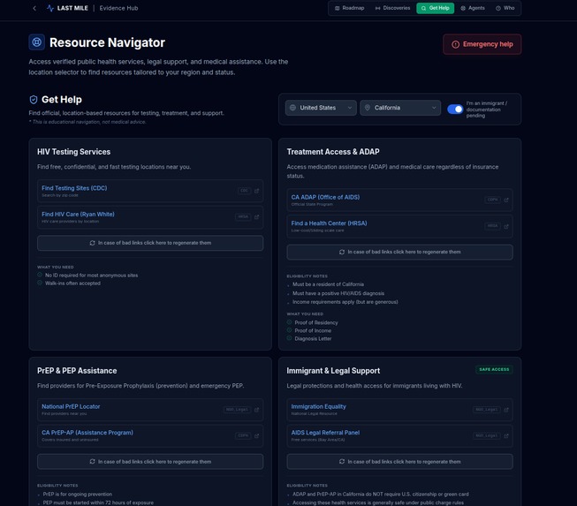The height and width of the screenshot is (506, 577).
Task: Click refresh icon in Treatment Access regenerate button
Action: tap(342, 252)
